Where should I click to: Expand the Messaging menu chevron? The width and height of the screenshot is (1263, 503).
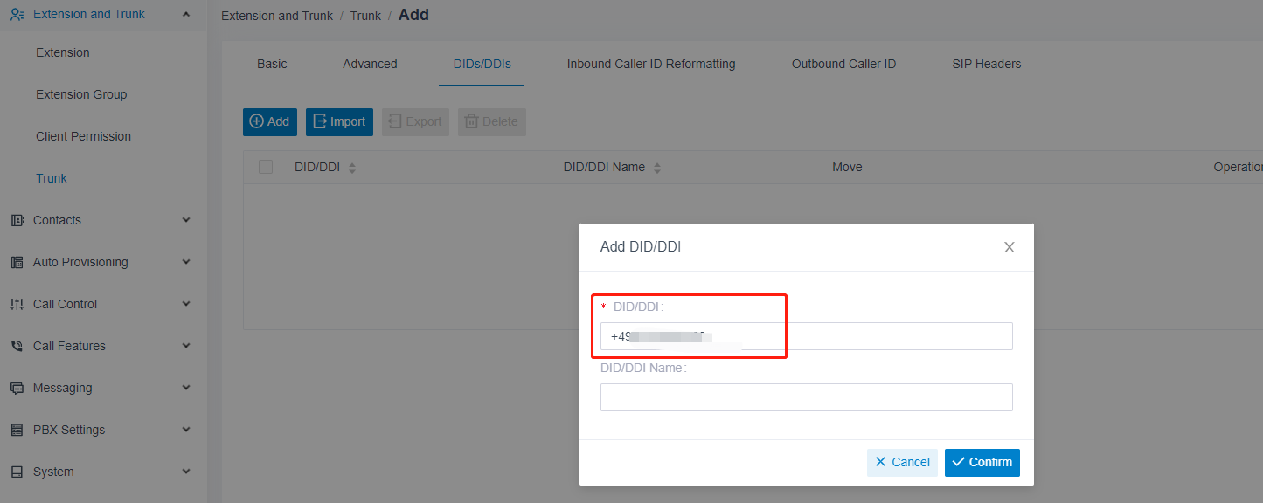pos(185,388)
